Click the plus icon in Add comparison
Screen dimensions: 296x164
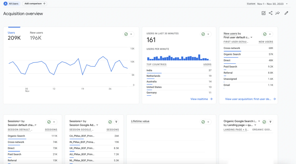44,4
